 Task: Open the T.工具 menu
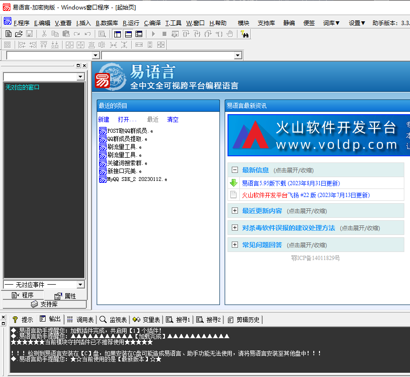173,23
